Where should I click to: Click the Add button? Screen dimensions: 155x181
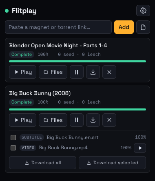(x=124, y=27)
